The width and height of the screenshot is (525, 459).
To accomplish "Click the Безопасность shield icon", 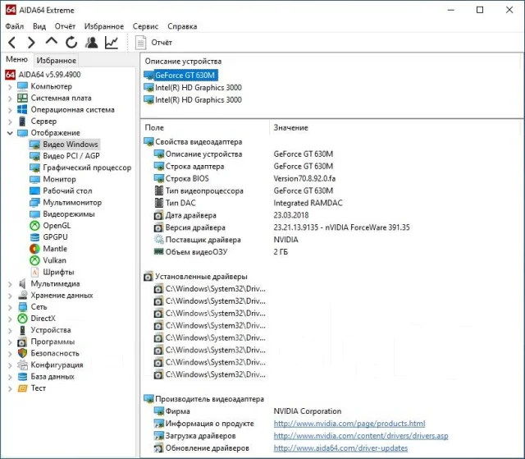I will 22,353.
